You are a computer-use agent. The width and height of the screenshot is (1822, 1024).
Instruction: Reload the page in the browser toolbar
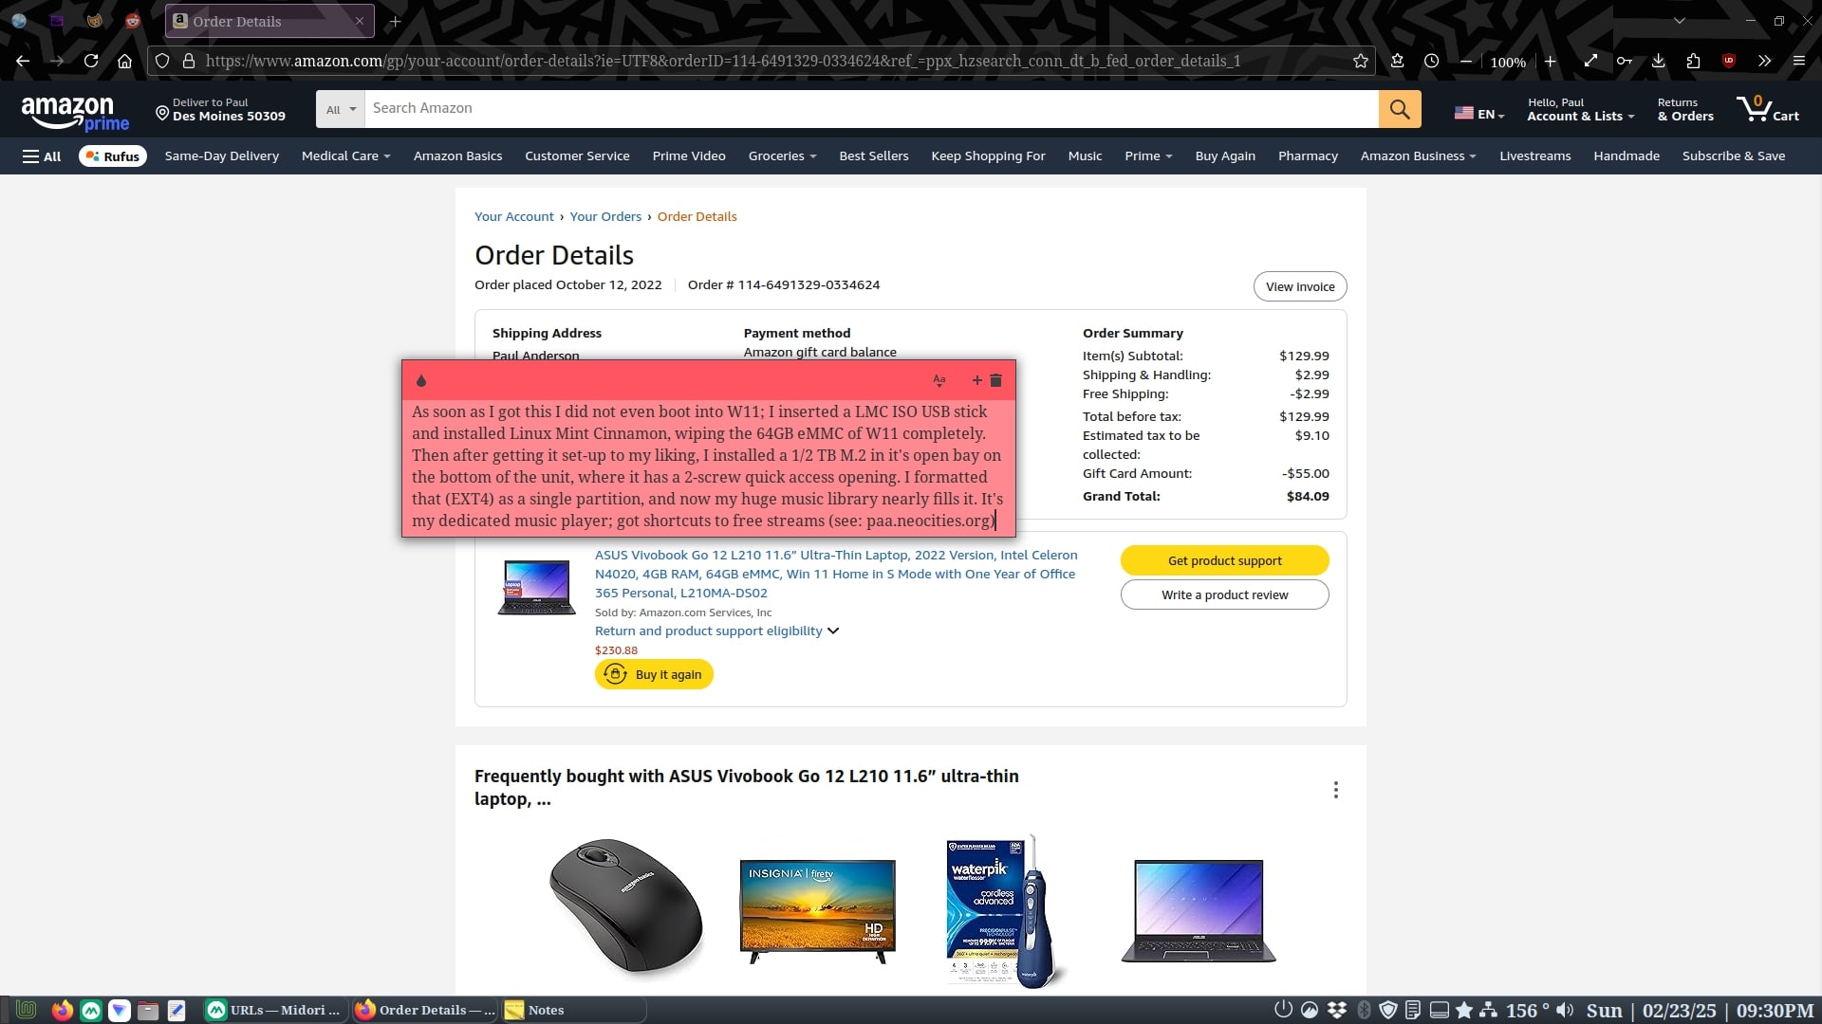[91, 61]
